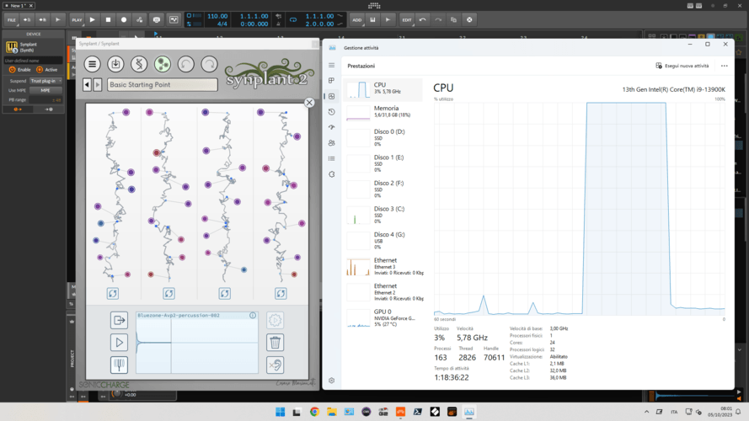Screen dimensions: 749x421
Task: Open Task Manager Startup apps icon
Action: tap(331, 127)
